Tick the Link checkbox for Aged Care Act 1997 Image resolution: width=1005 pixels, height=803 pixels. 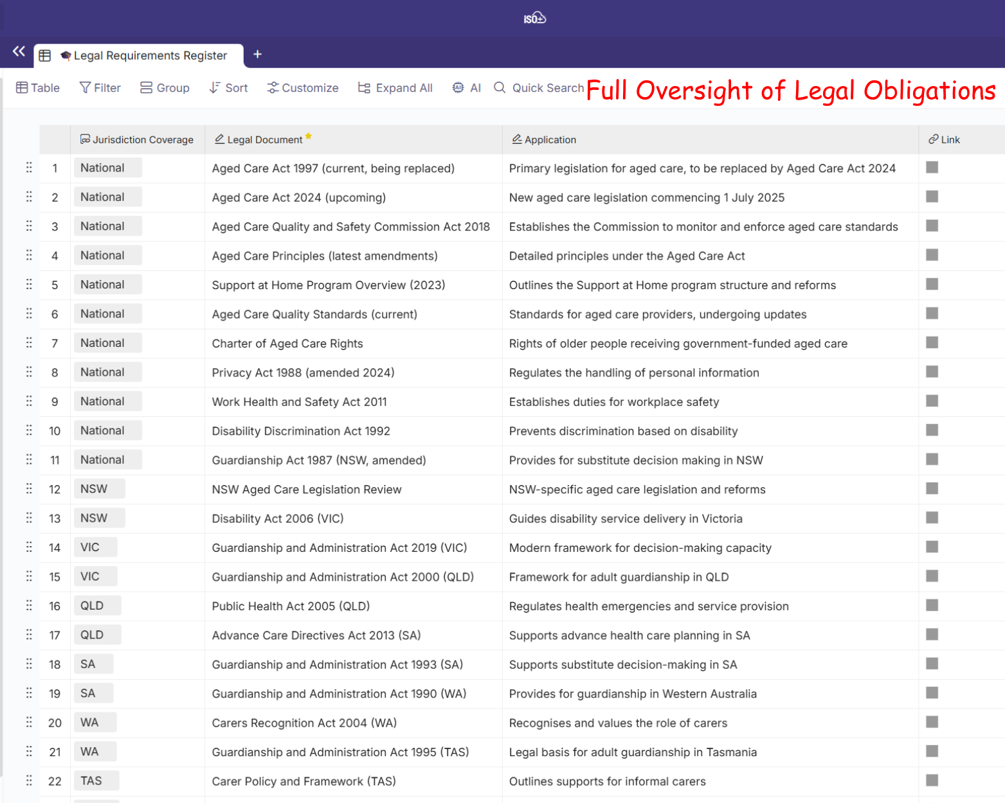point(932,168)
